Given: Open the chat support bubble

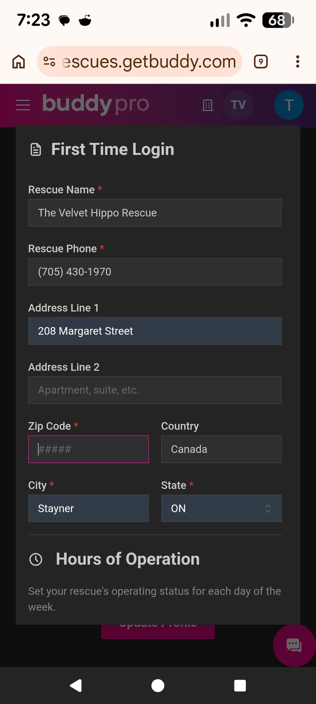Looking at the screenshot, I should point(294,645).
